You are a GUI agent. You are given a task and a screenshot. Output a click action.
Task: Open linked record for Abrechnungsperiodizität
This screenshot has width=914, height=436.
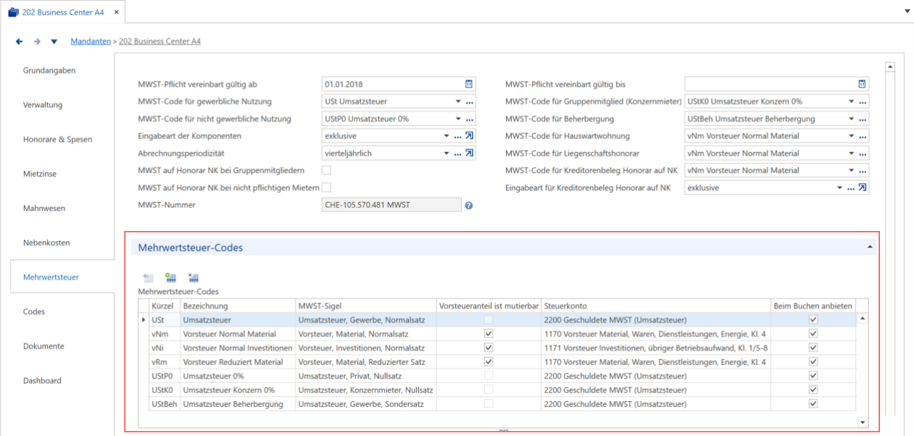click(470, 153)
